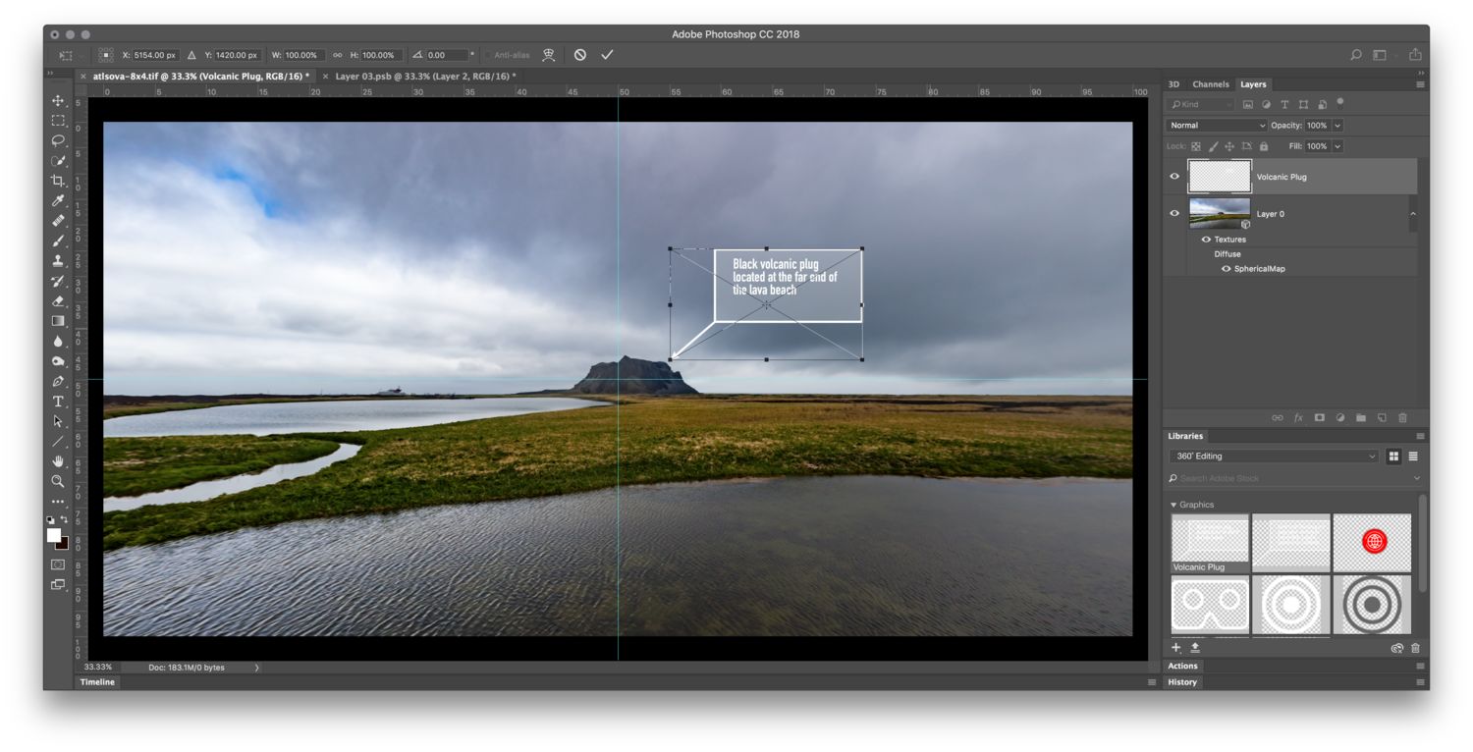Toggle relative positioning triangle between X and Y

[x=191, y=55]
